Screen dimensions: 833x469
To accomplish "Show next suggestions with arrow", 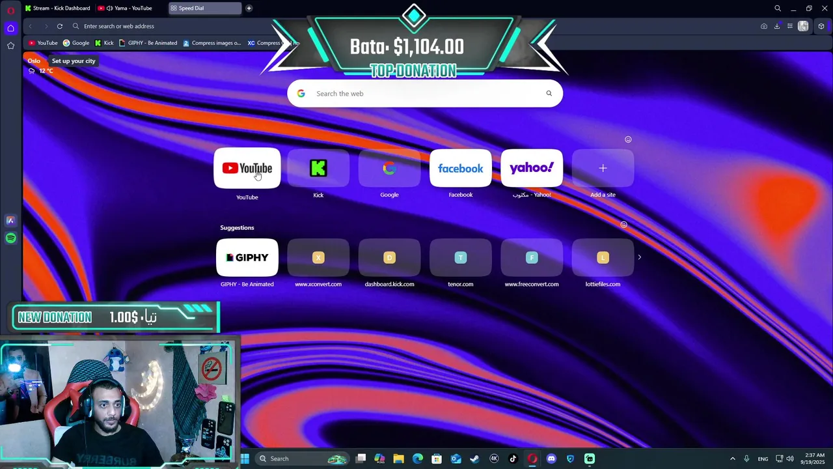I will pyautogui.click(x=639, y=257).
